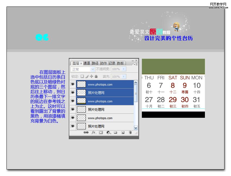Click the layer list scrollbar thumb
Screen dimensions: 231x176
(136, 93)
